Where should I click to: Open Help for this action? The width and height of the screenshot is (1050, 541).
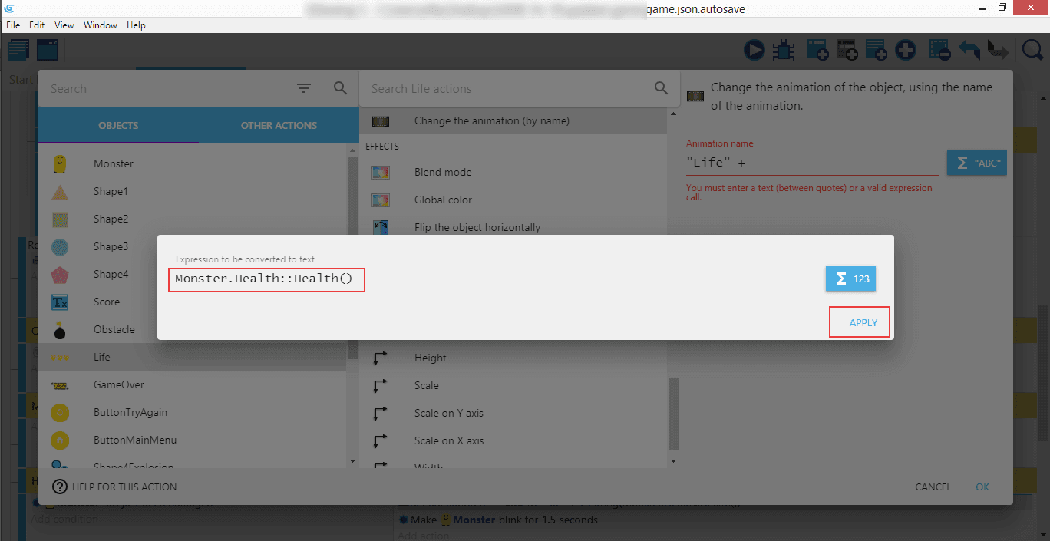114,487
